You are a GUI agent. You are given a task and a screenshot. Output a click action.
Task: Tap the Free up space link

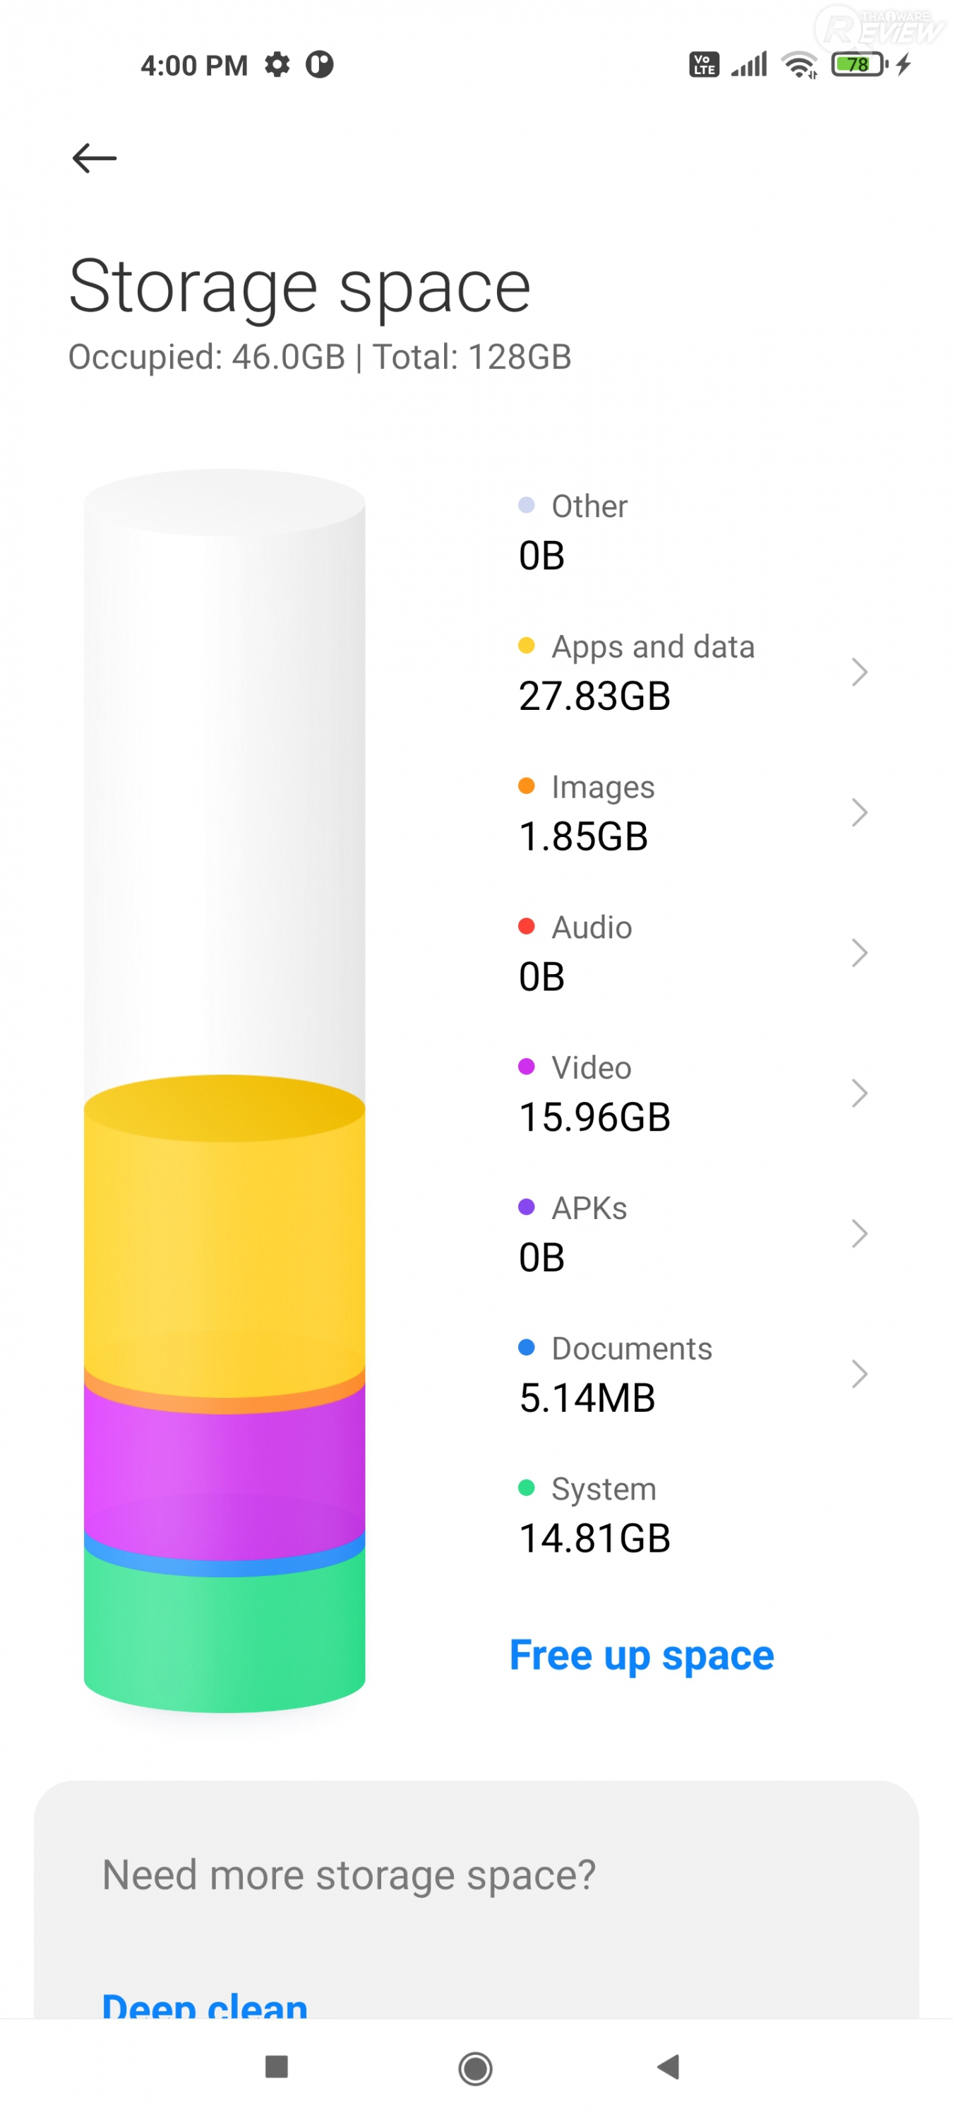(x=642, y=1655)
